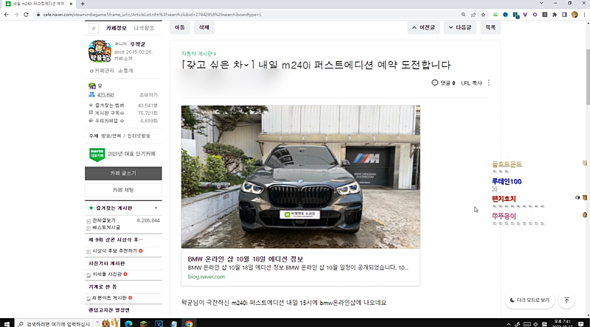
Task: Collapse the 즐겨찾는 게시판 section
Action: pyautogui.click(x=156, y=208)
